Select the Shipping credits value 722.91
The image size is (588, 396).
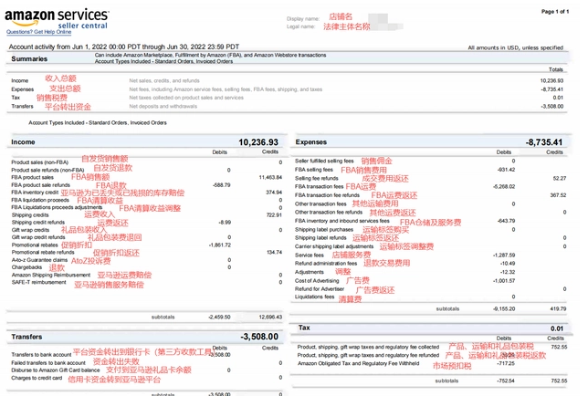[x=274, y=215]
